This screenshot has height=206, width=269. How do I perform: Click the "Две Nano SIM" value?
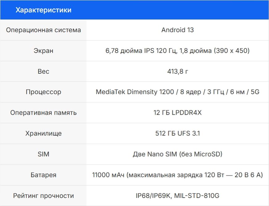click(x=178, y=154)
